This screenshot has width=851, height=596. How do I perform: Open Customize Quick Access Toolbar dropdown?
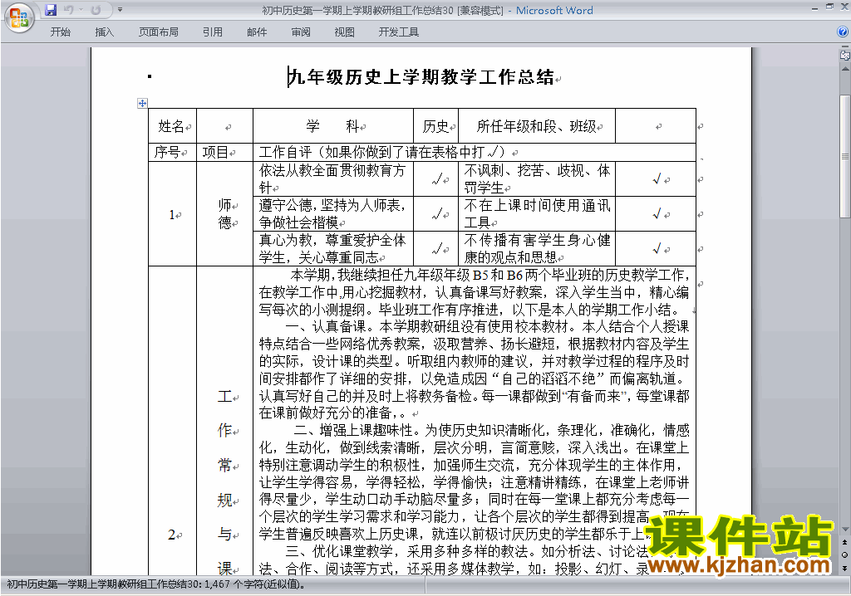(x=120, y=10)
